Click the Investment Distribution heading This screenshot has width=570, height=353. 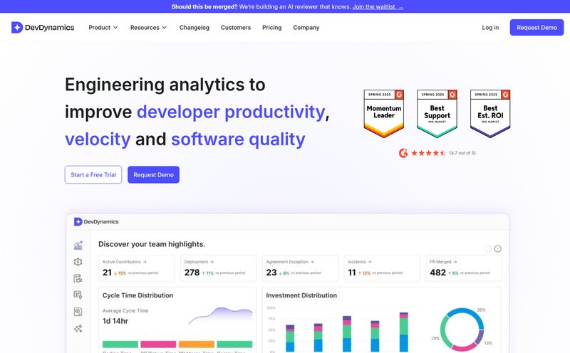[x=301, y=295]
